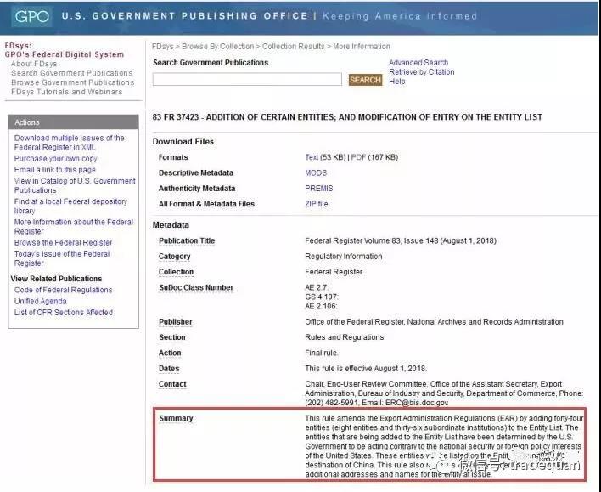Click 'Federal Register Volume 83, Issue 148' text
This screenshot has height=492, width=601.
pos(372,241)
